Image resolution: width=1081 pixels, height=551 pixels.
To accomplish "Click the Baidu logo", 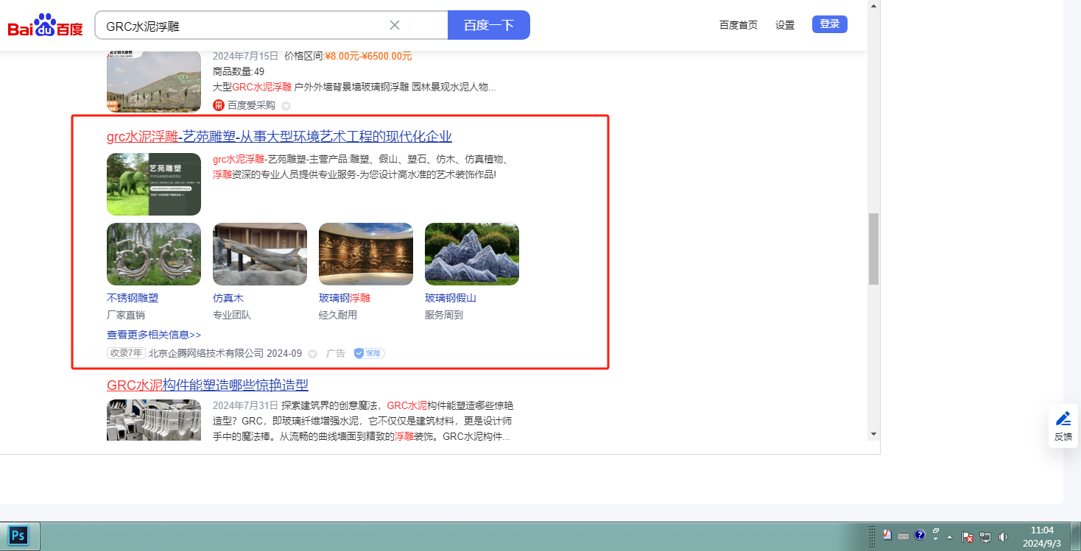I will pos(45,26).
